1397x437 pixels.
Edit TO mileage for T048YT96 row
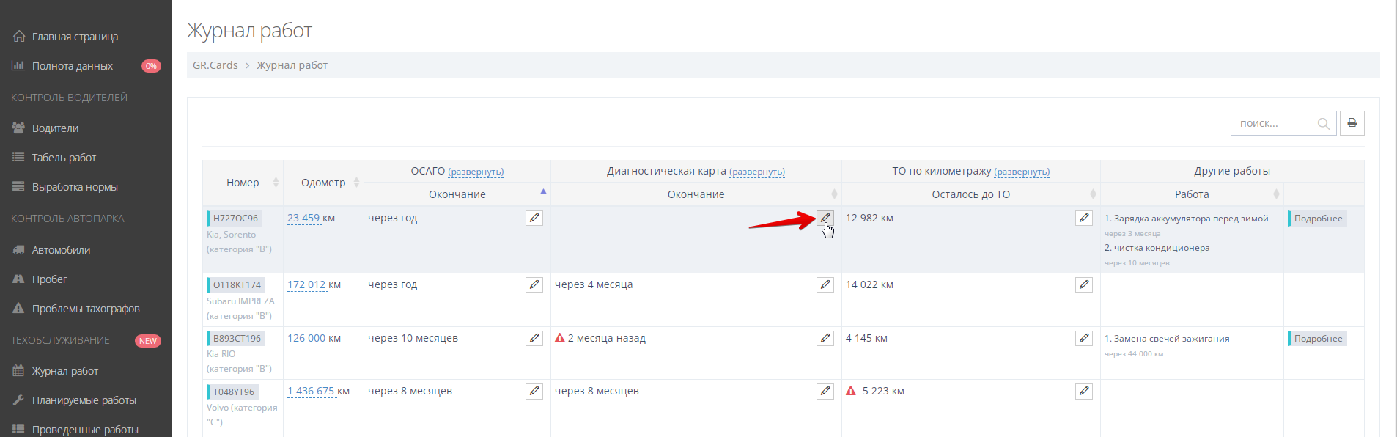1083,391
